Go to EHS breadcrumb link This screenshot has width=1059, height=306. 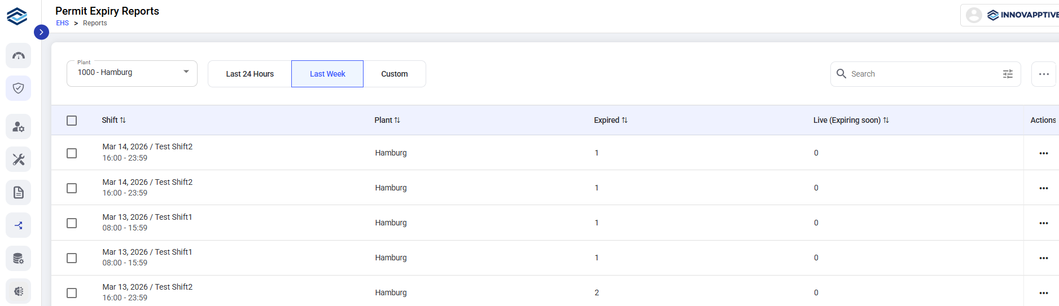(x=62, y=23)
